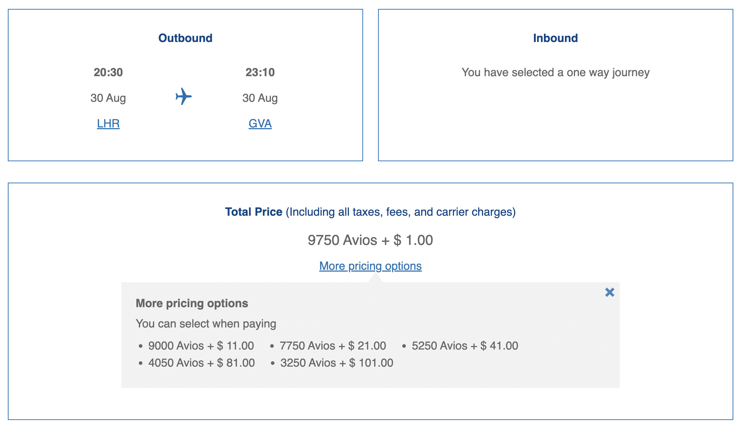
Task: Click the 9750 Avios + $1.00 total
Action: (370, 240)
